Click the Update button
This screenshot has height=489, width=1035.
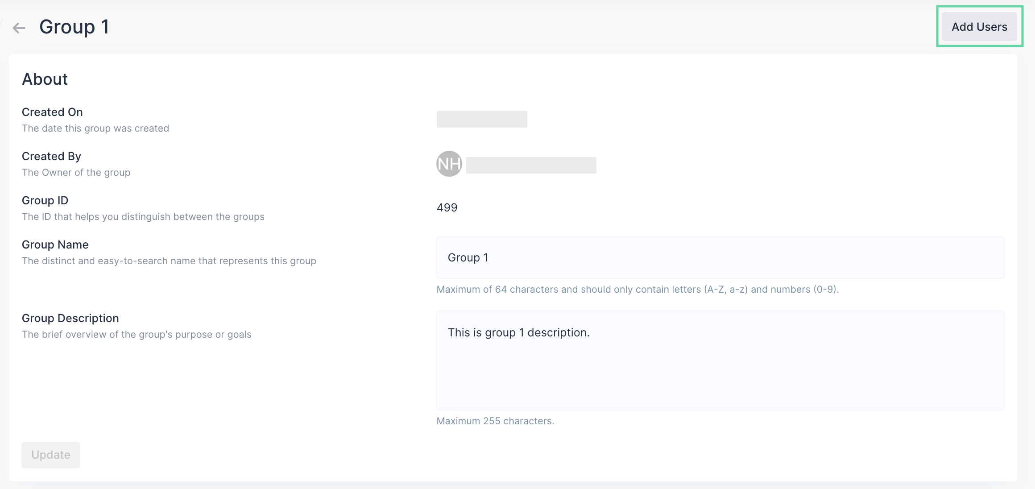[x=50, y=455]
